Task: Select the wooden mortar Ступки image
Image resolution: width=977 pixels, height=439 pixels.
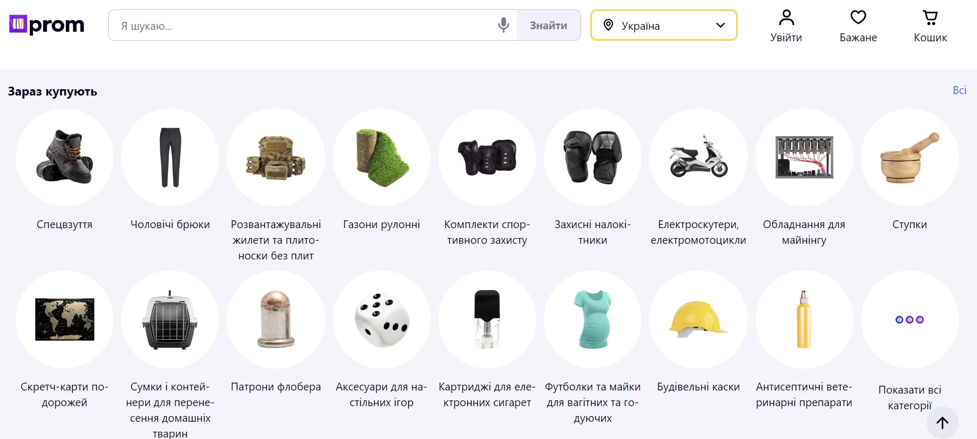Action: [x=910, y=157]
